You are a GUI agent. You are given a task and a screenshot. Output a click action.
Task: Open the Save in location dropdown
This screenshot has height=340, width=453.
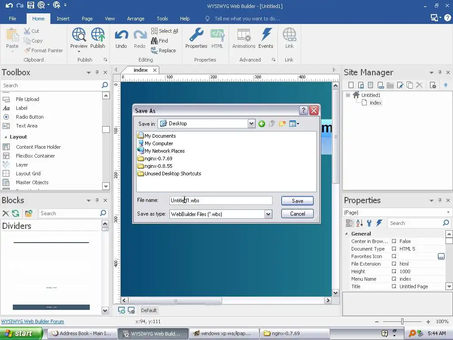coord(251,124)
